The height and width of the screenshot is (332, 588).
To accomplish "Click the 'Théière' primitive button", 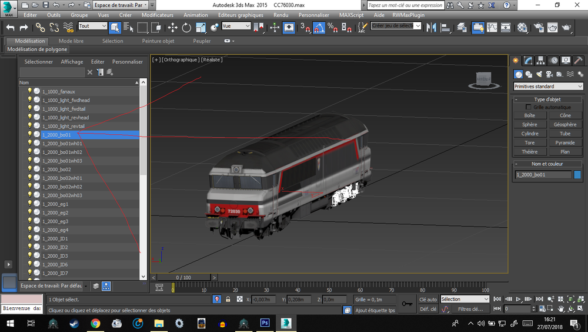I will click(530, 152).
